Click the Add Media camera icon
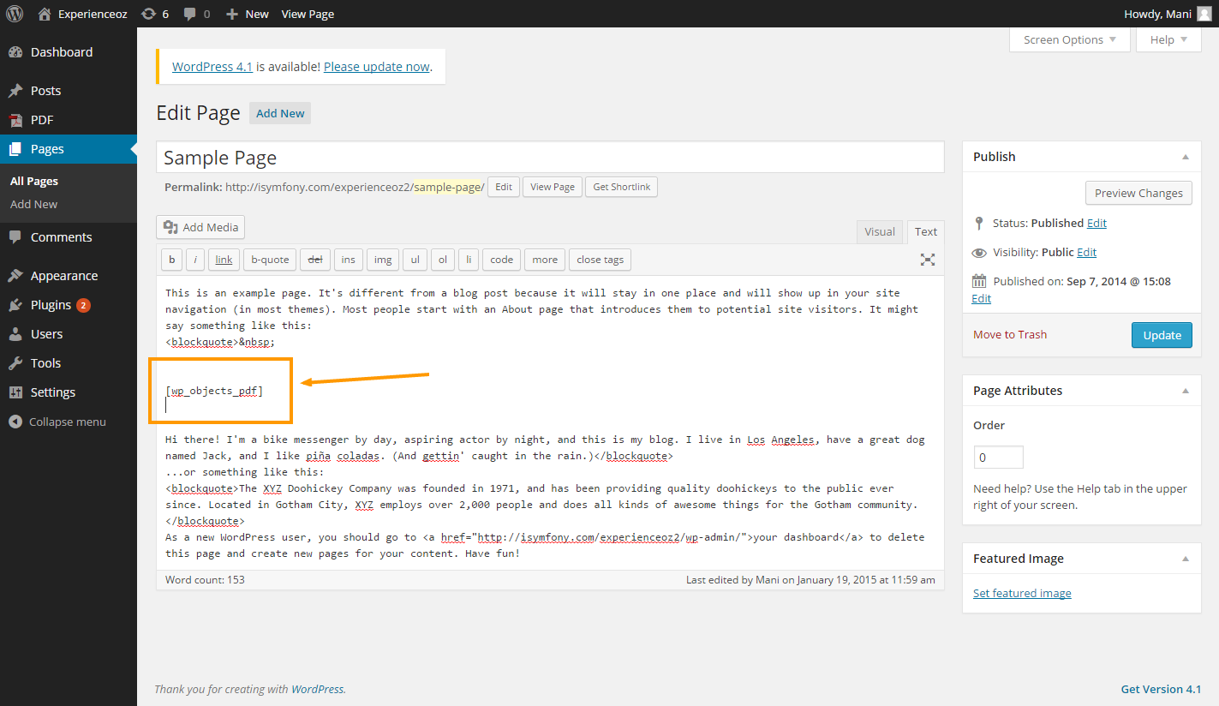 (170, 227)
